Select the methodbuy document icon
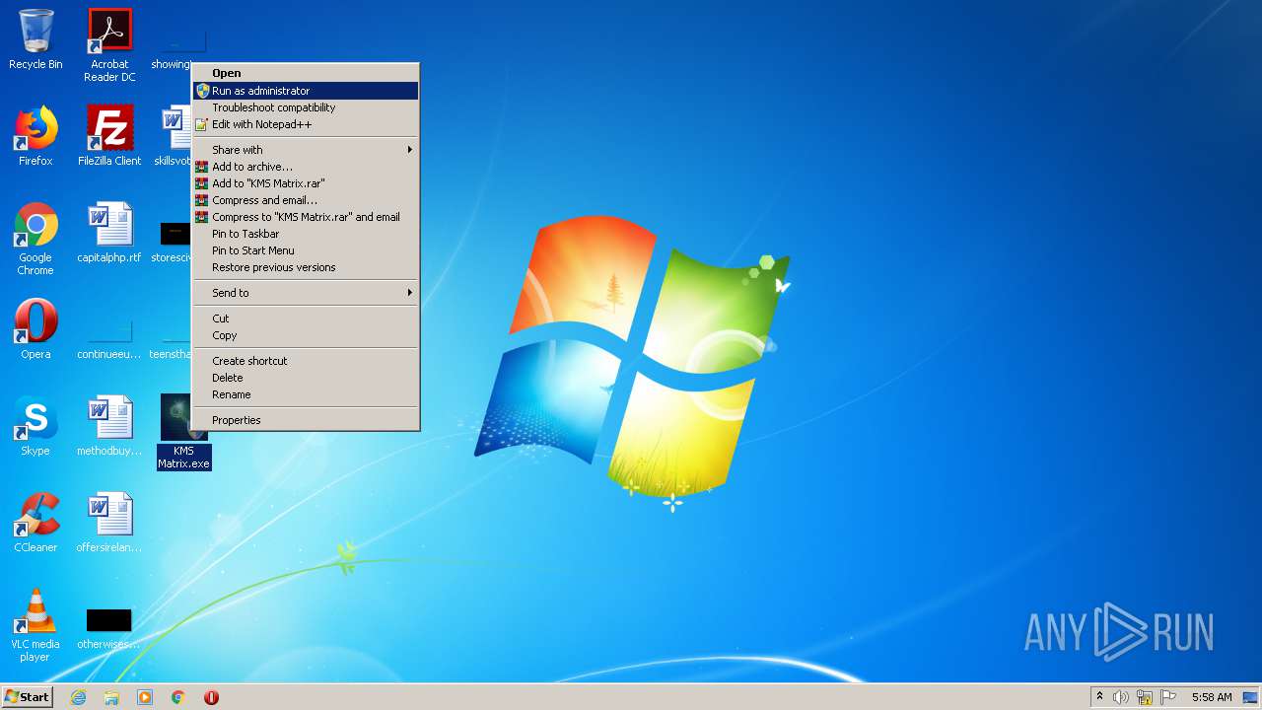 (109, 426)
